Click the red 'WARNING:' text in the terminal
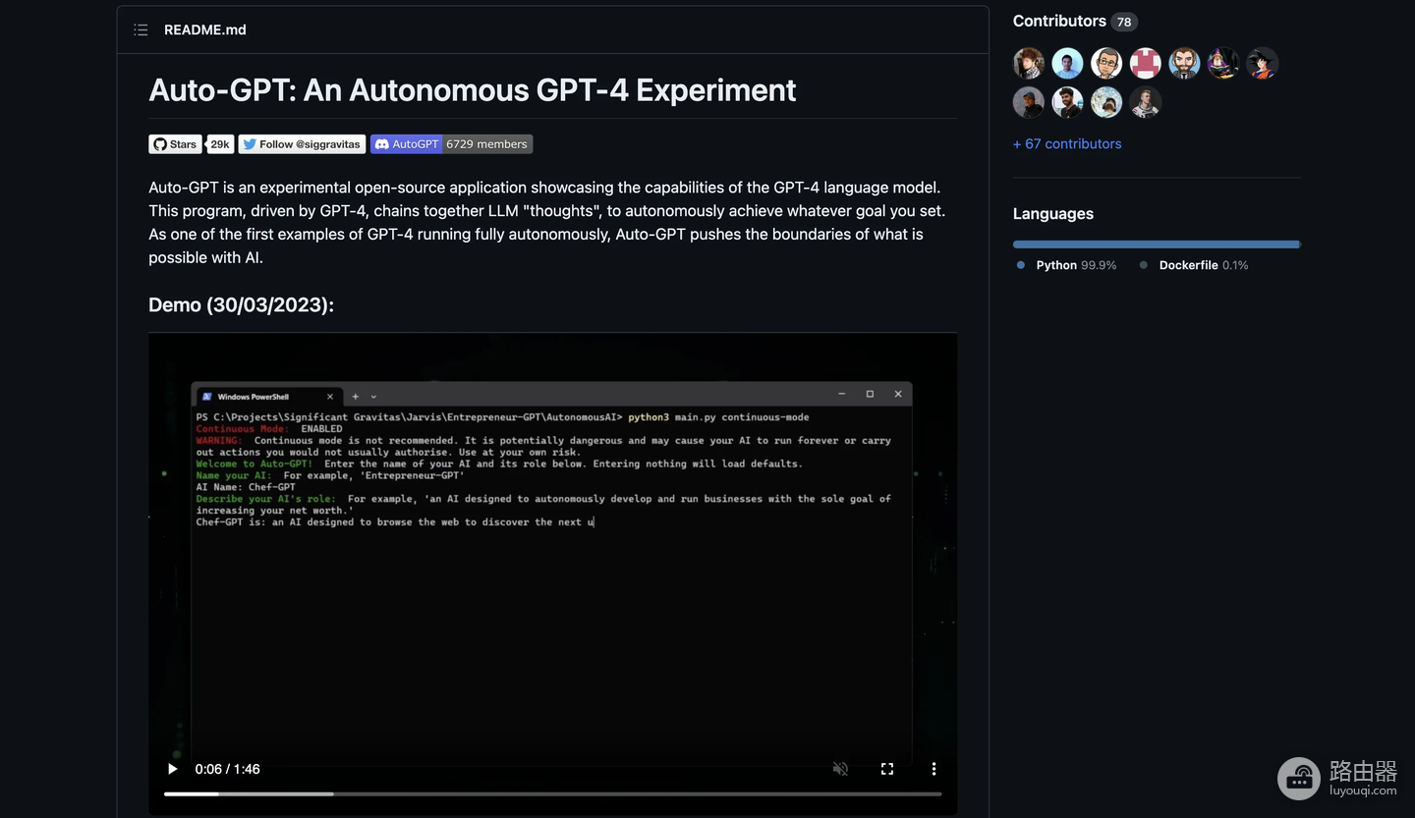The width and height of the screenshot is (1415, 818). 218,441
